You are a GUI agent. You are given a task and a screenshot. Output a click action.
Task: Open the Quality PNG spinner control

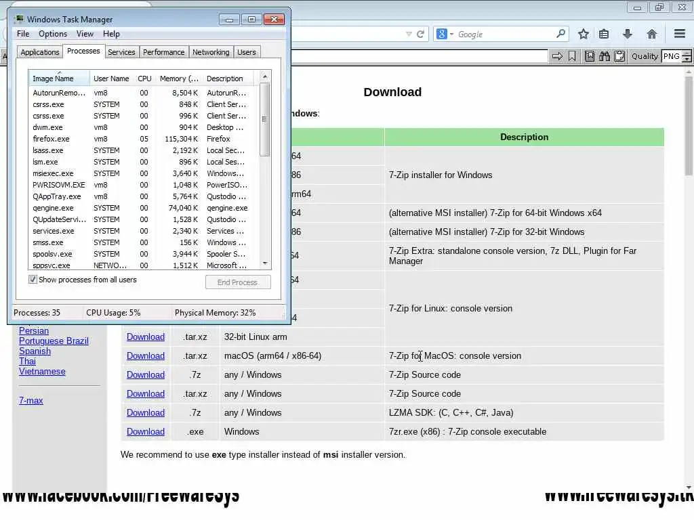click(687, 56)
